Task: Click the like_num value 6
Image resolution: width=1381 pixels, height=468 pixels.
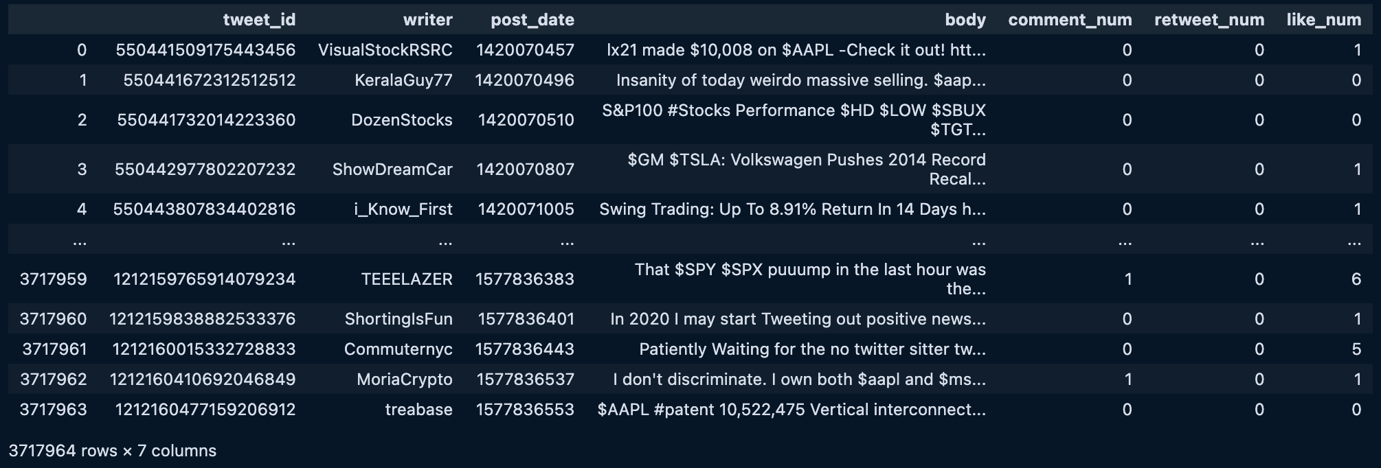Action: point(1356,279)
